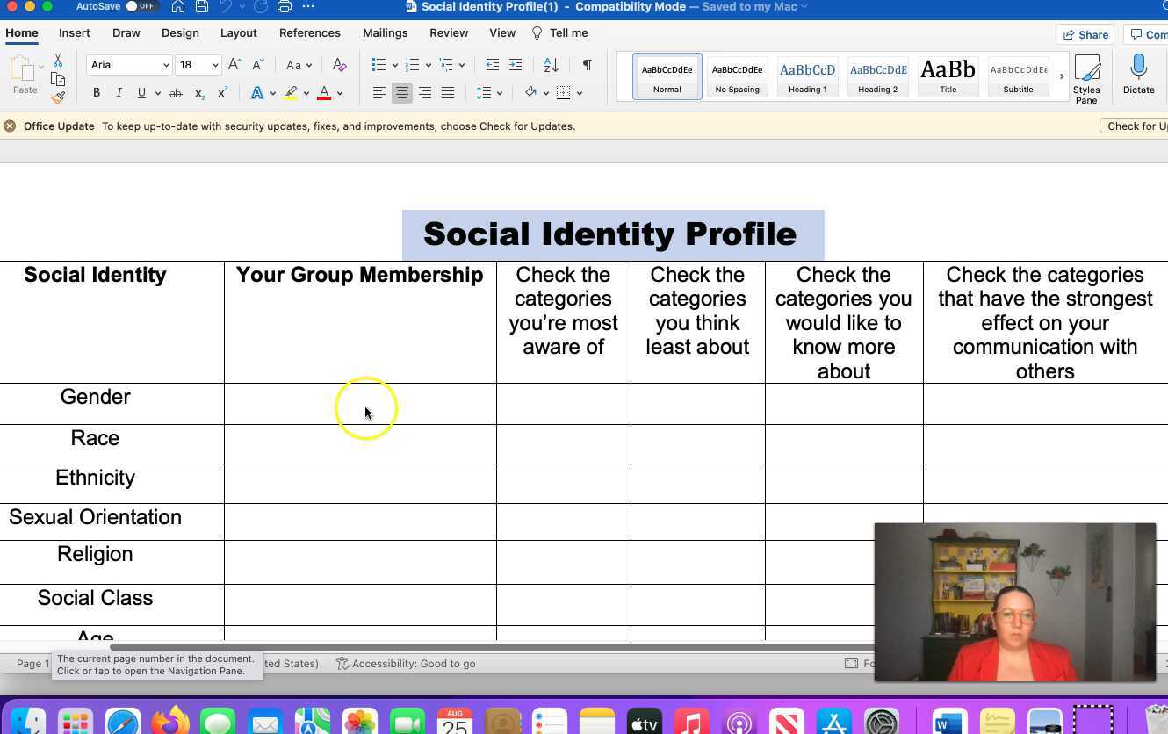Apply bulleted list formatting

pos(379,64)
